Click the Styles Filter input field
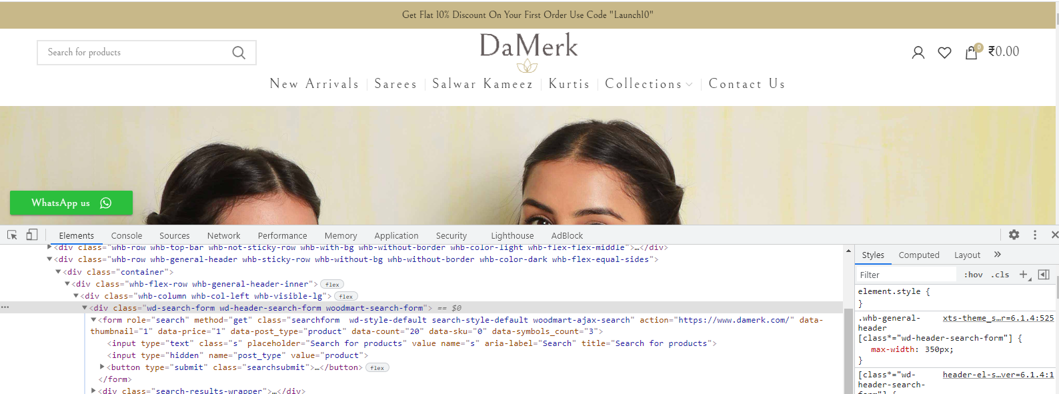The height and width of the screenshot is (394, 1059). 906,275
